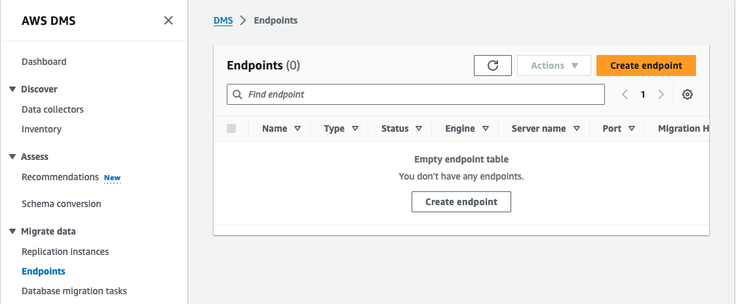736x304 pixels.
Task: Go to next page arrow
Action: 661,94
